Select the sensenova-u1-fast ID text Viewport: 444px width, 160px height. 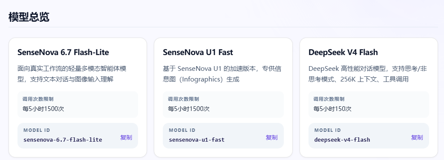197,140
